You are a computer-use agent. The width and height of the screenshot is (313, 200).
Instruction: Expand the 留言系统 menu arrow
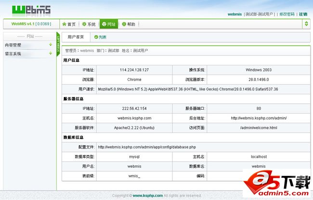51,53
